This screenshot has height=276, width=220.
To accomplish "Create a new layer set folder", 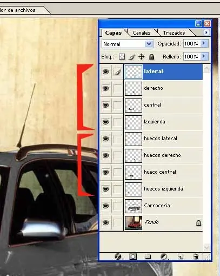I will click(148, 256).
